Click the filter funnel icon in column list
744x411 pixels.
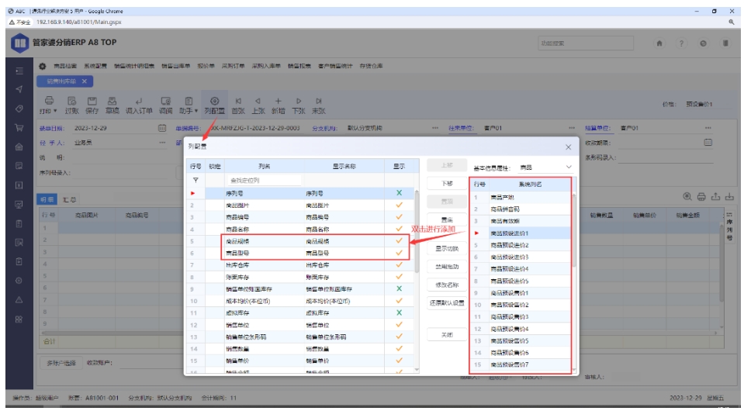[196, 180]
